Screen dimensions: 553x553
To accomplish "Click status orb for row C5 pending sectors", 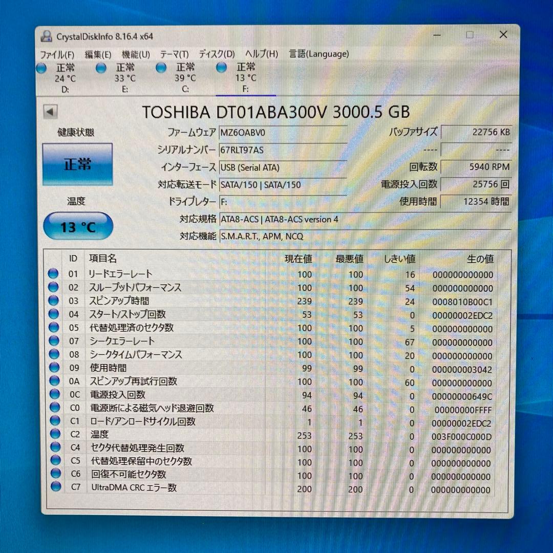I will [55, 460].
